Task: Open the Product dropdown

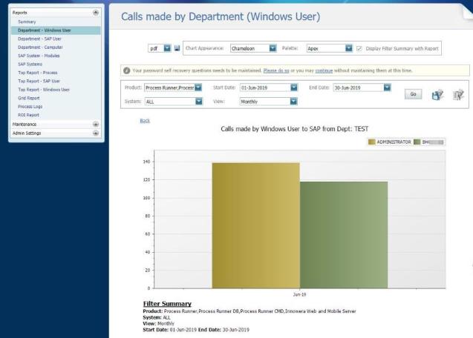Action: pos(198,87)
